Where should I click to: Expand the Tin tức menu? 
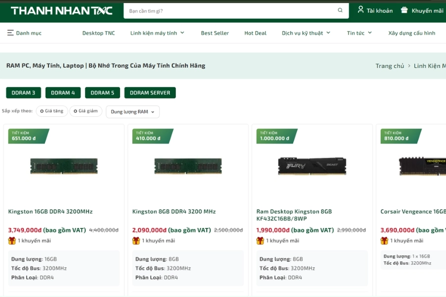(359, 33)
